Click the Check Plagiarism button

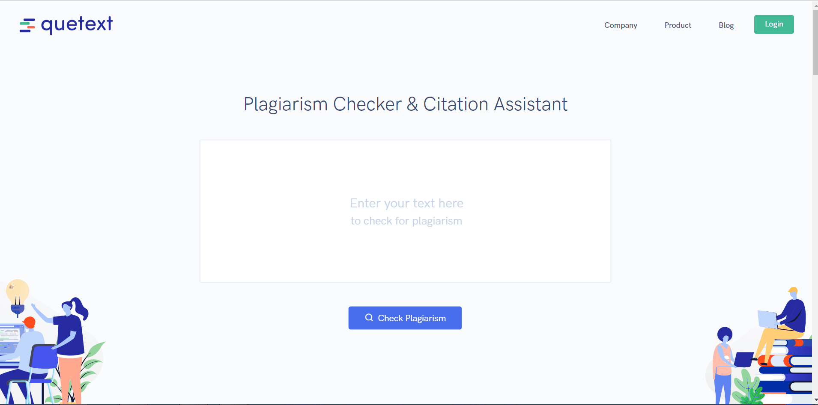pos(405,318)
